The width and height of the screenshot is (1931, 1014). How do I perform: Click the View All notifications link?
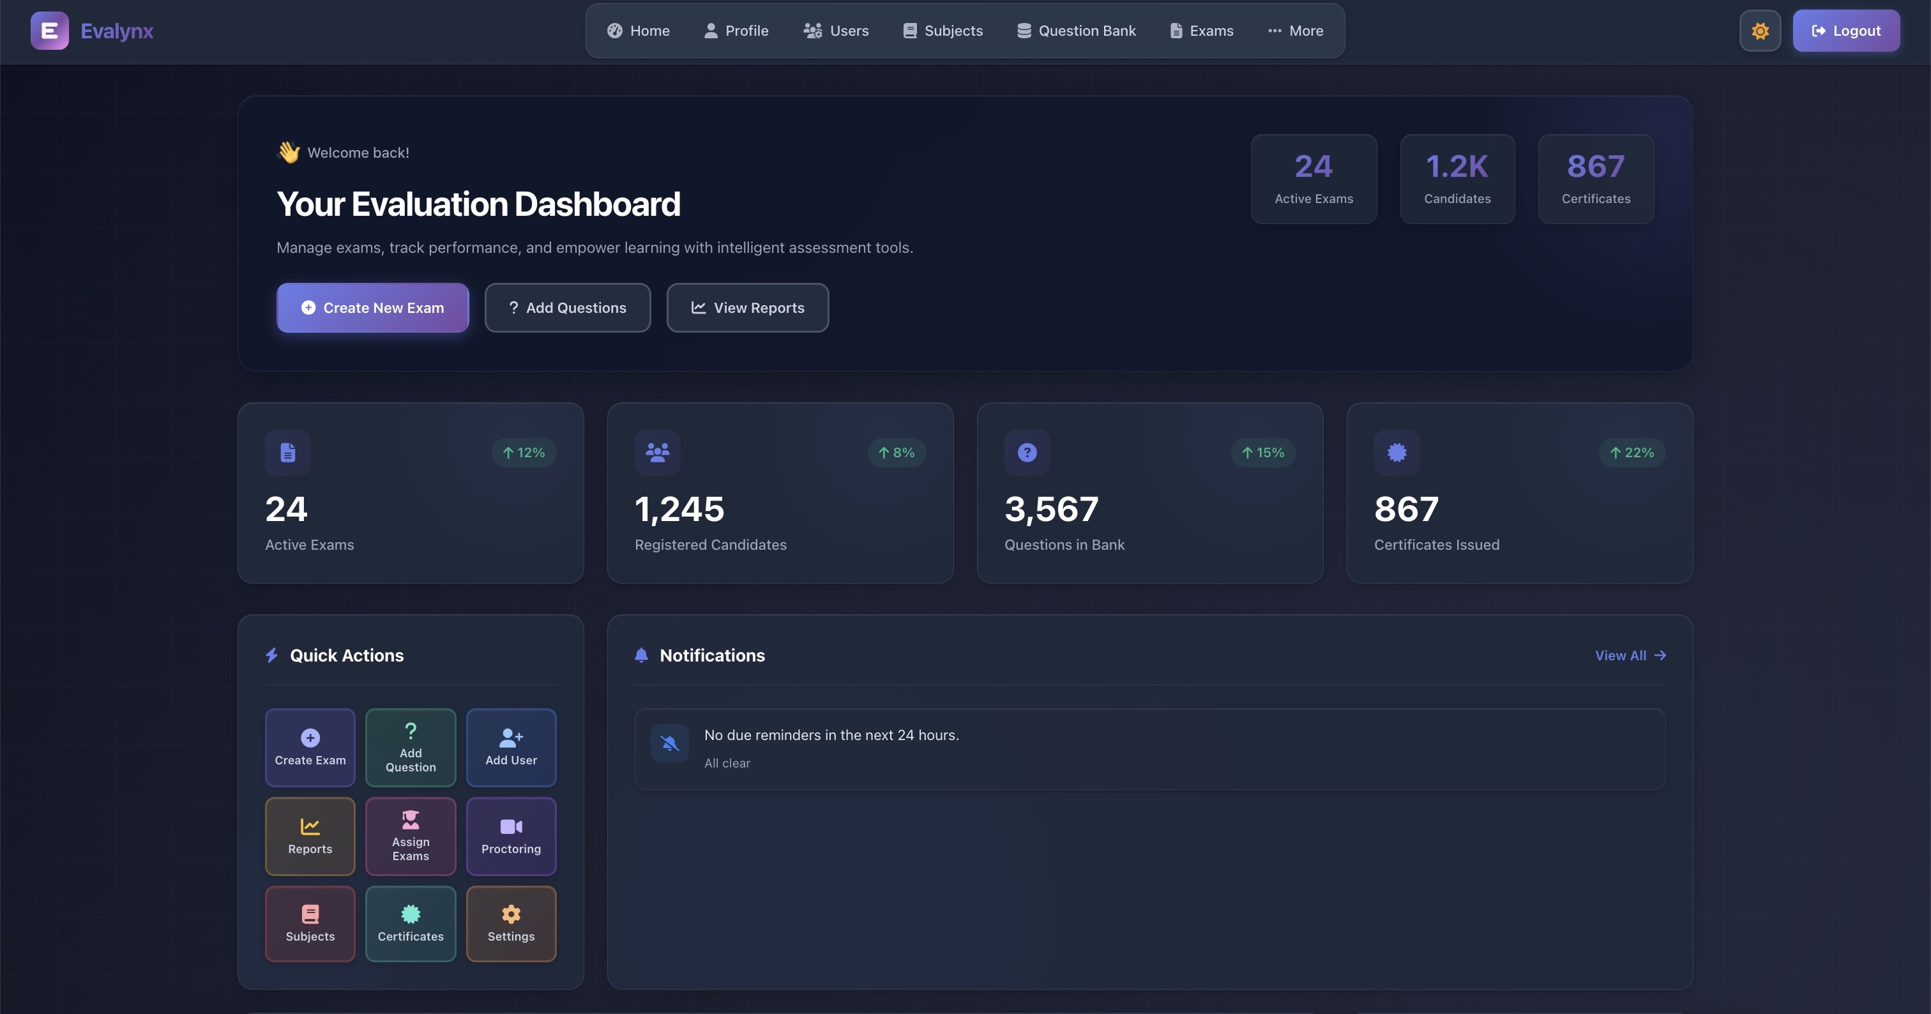click(x=1630, y=655)
